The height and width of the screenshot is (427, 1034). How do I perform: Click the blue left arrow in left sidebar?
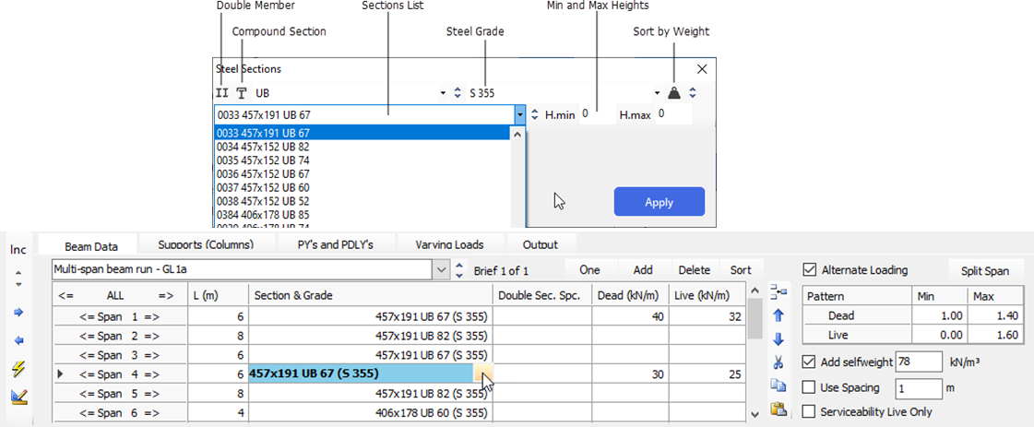pos(18,340)
